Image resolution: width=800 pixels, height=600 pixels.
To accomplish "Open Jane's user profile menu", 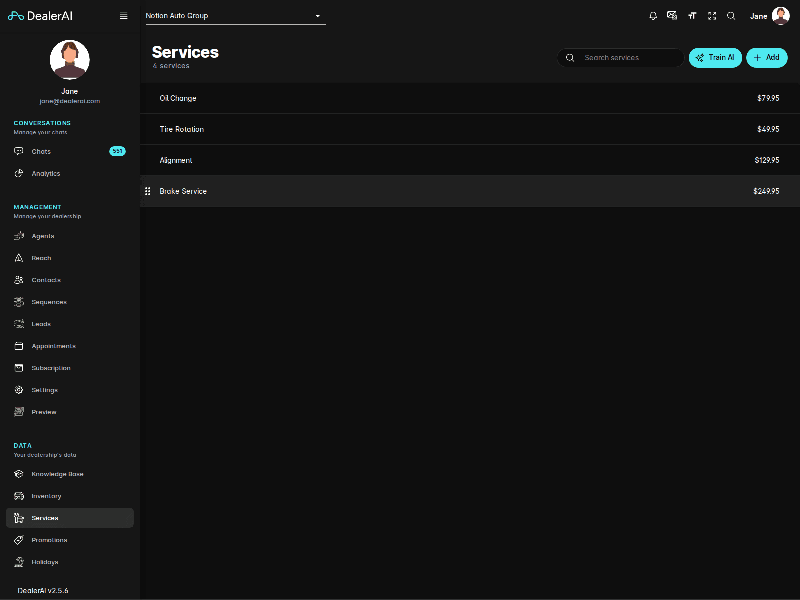I will pos(769,16).
